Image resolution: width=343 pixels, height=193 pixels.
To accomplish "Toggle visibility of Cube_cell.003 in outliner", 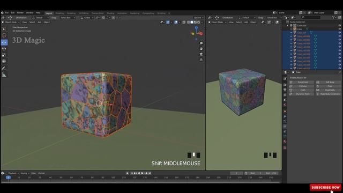I will [x=339, y=43].
